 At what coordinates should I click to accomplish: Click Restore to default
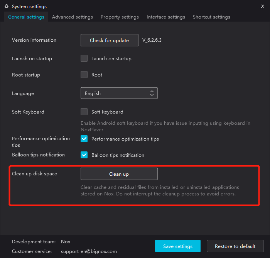click(235, 246)
